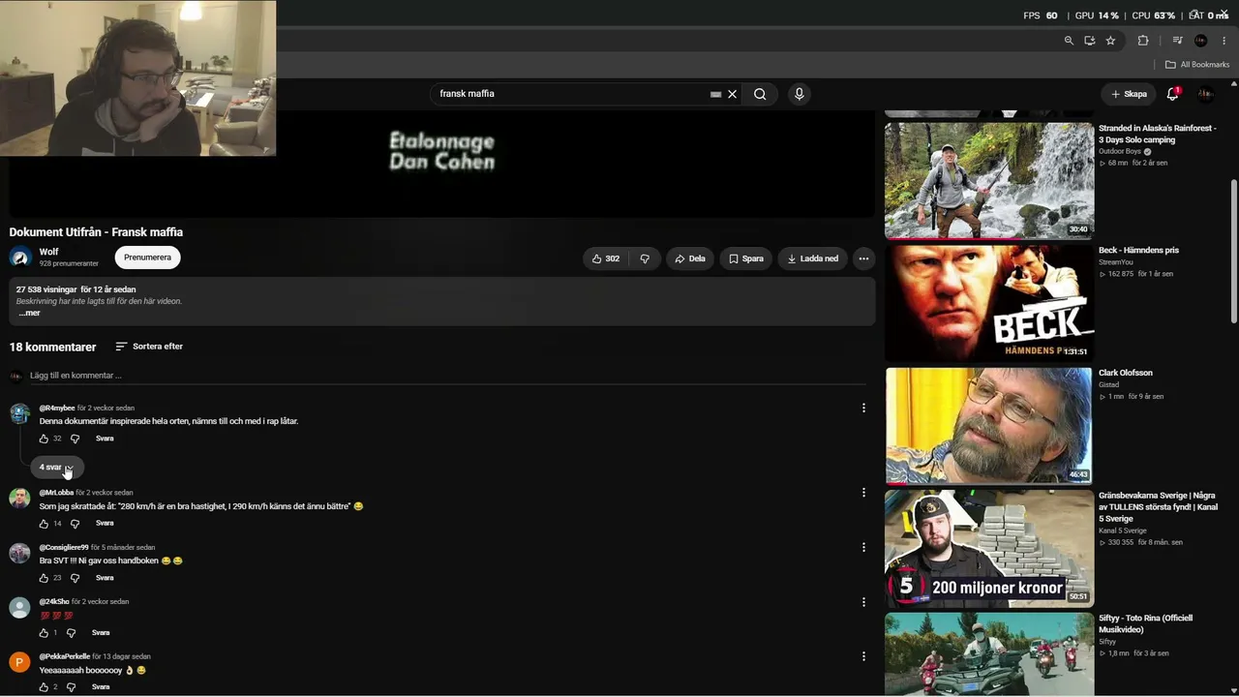Play the Stranded in Alaska's Rainforest thumbnail
This screenshot has width=1239, height=697.
[x=989, y=179]
